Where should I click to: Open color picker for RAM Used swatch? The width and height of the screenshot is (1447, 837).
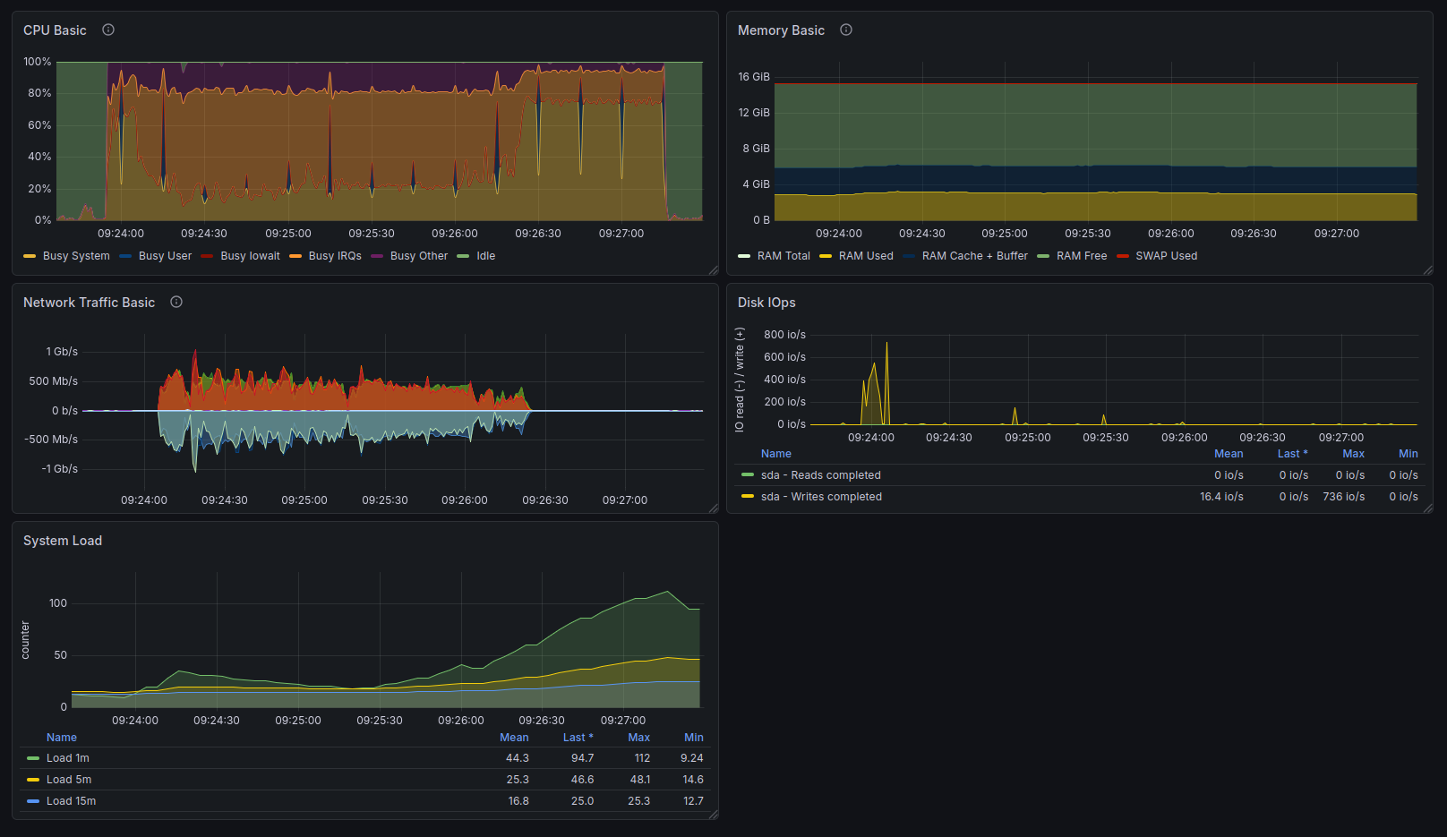pos(826,256)
